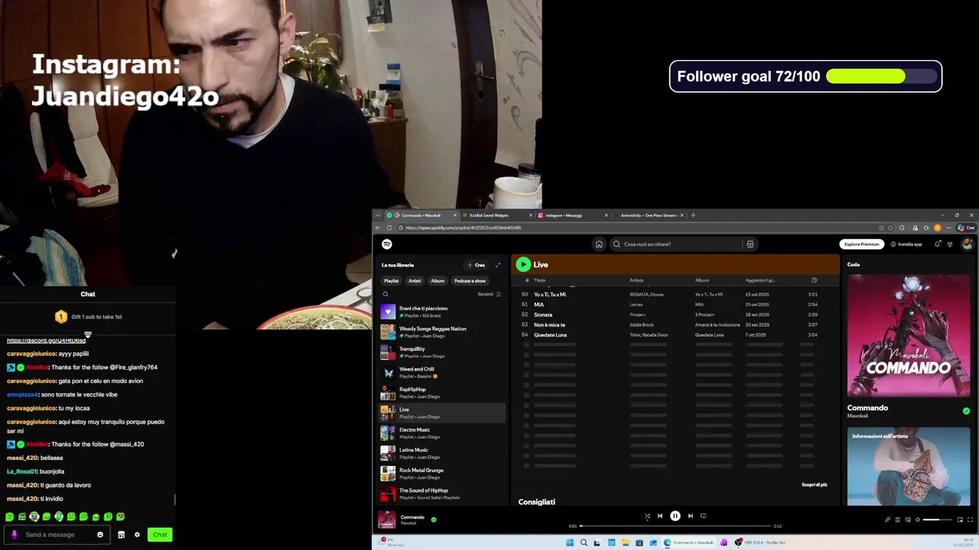Screen dimensions: 979x550
Task: Click the Commando album cover thumbnail
Action: tap(387, 519)
